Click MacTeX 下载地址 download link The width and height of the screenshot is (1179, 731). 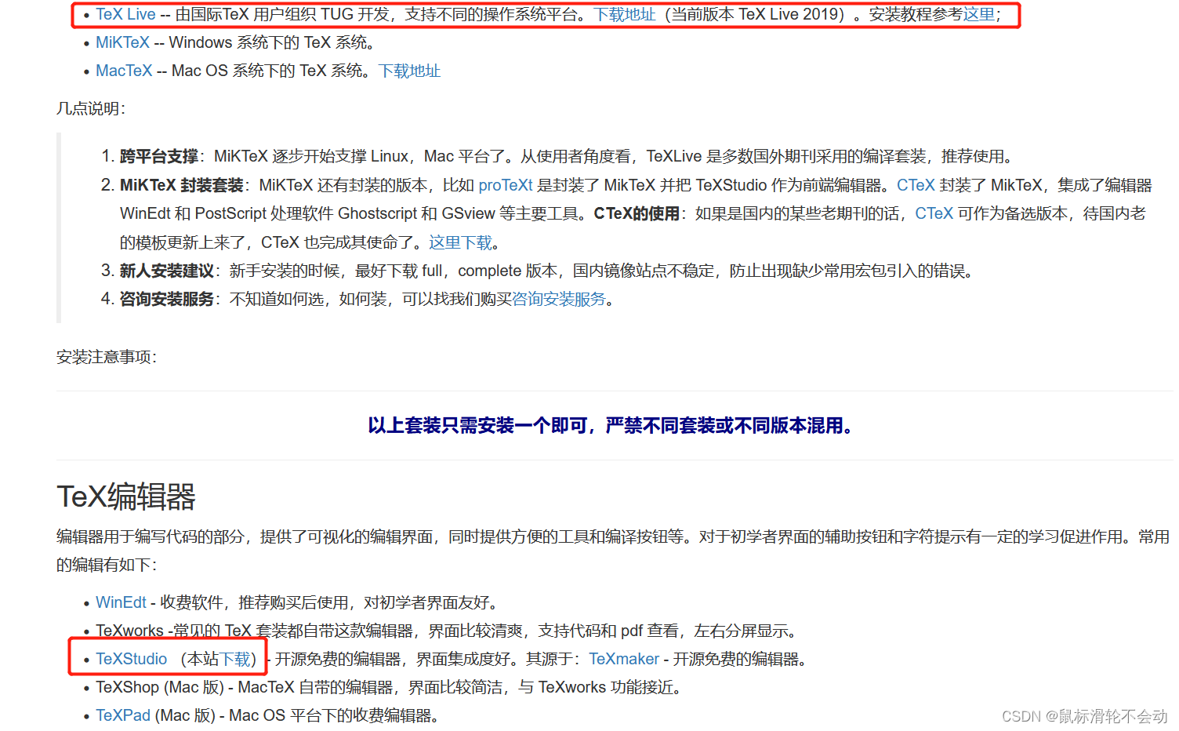[409, 71]
